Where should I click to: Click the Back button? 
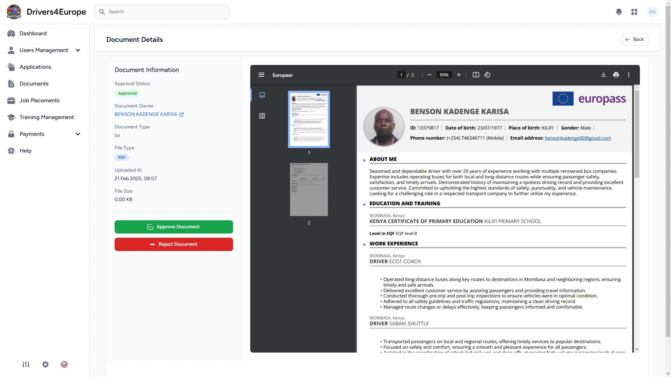click(x=635, y=39)
